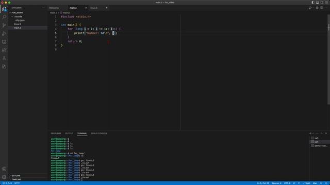The height and width of the screenshot is (185, 330).
Task: Open new terminal launch profile dropdown
Action: pyautogui.click(x=313, y=134)
